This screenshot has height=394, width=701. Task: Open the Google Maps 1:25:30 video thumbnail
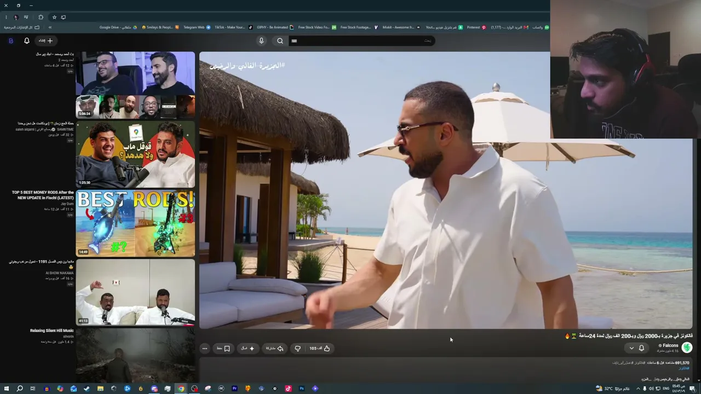135,154
